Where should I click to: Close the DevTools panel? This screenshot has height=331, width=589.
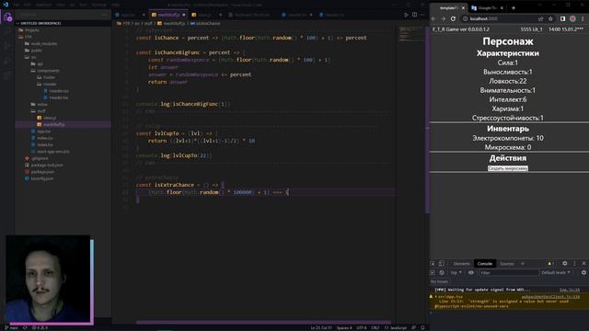583,264
